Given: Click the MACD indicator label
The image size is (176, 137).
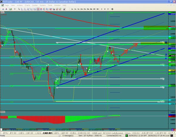Looking at the screenshot, I should pos(2,112).
